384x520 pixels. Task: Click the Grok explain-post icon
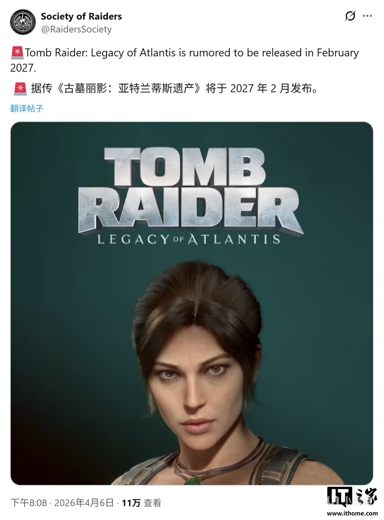pyautogui.click(x=350, y=16)
